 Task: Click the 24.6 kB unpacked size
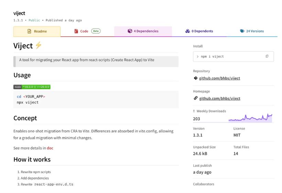(200, 154)
